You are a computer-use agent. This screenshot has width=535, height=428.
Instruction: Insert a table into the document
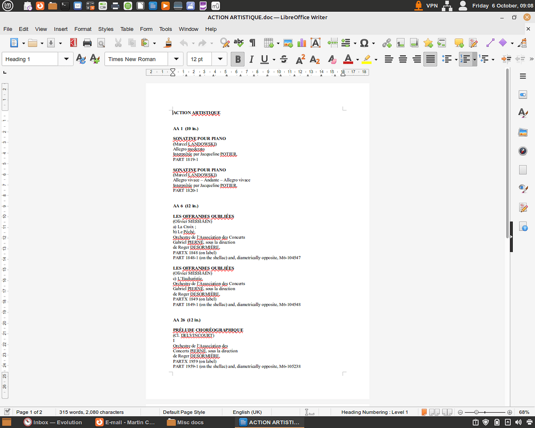(x=269, y=43)
